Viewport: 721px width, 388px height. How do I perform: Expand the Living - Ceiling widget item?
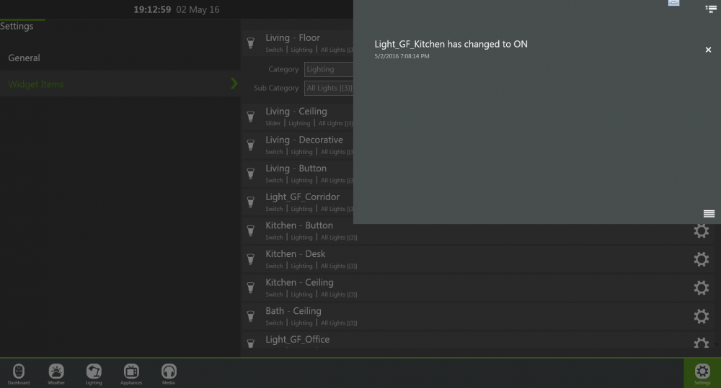click(296, 116)
